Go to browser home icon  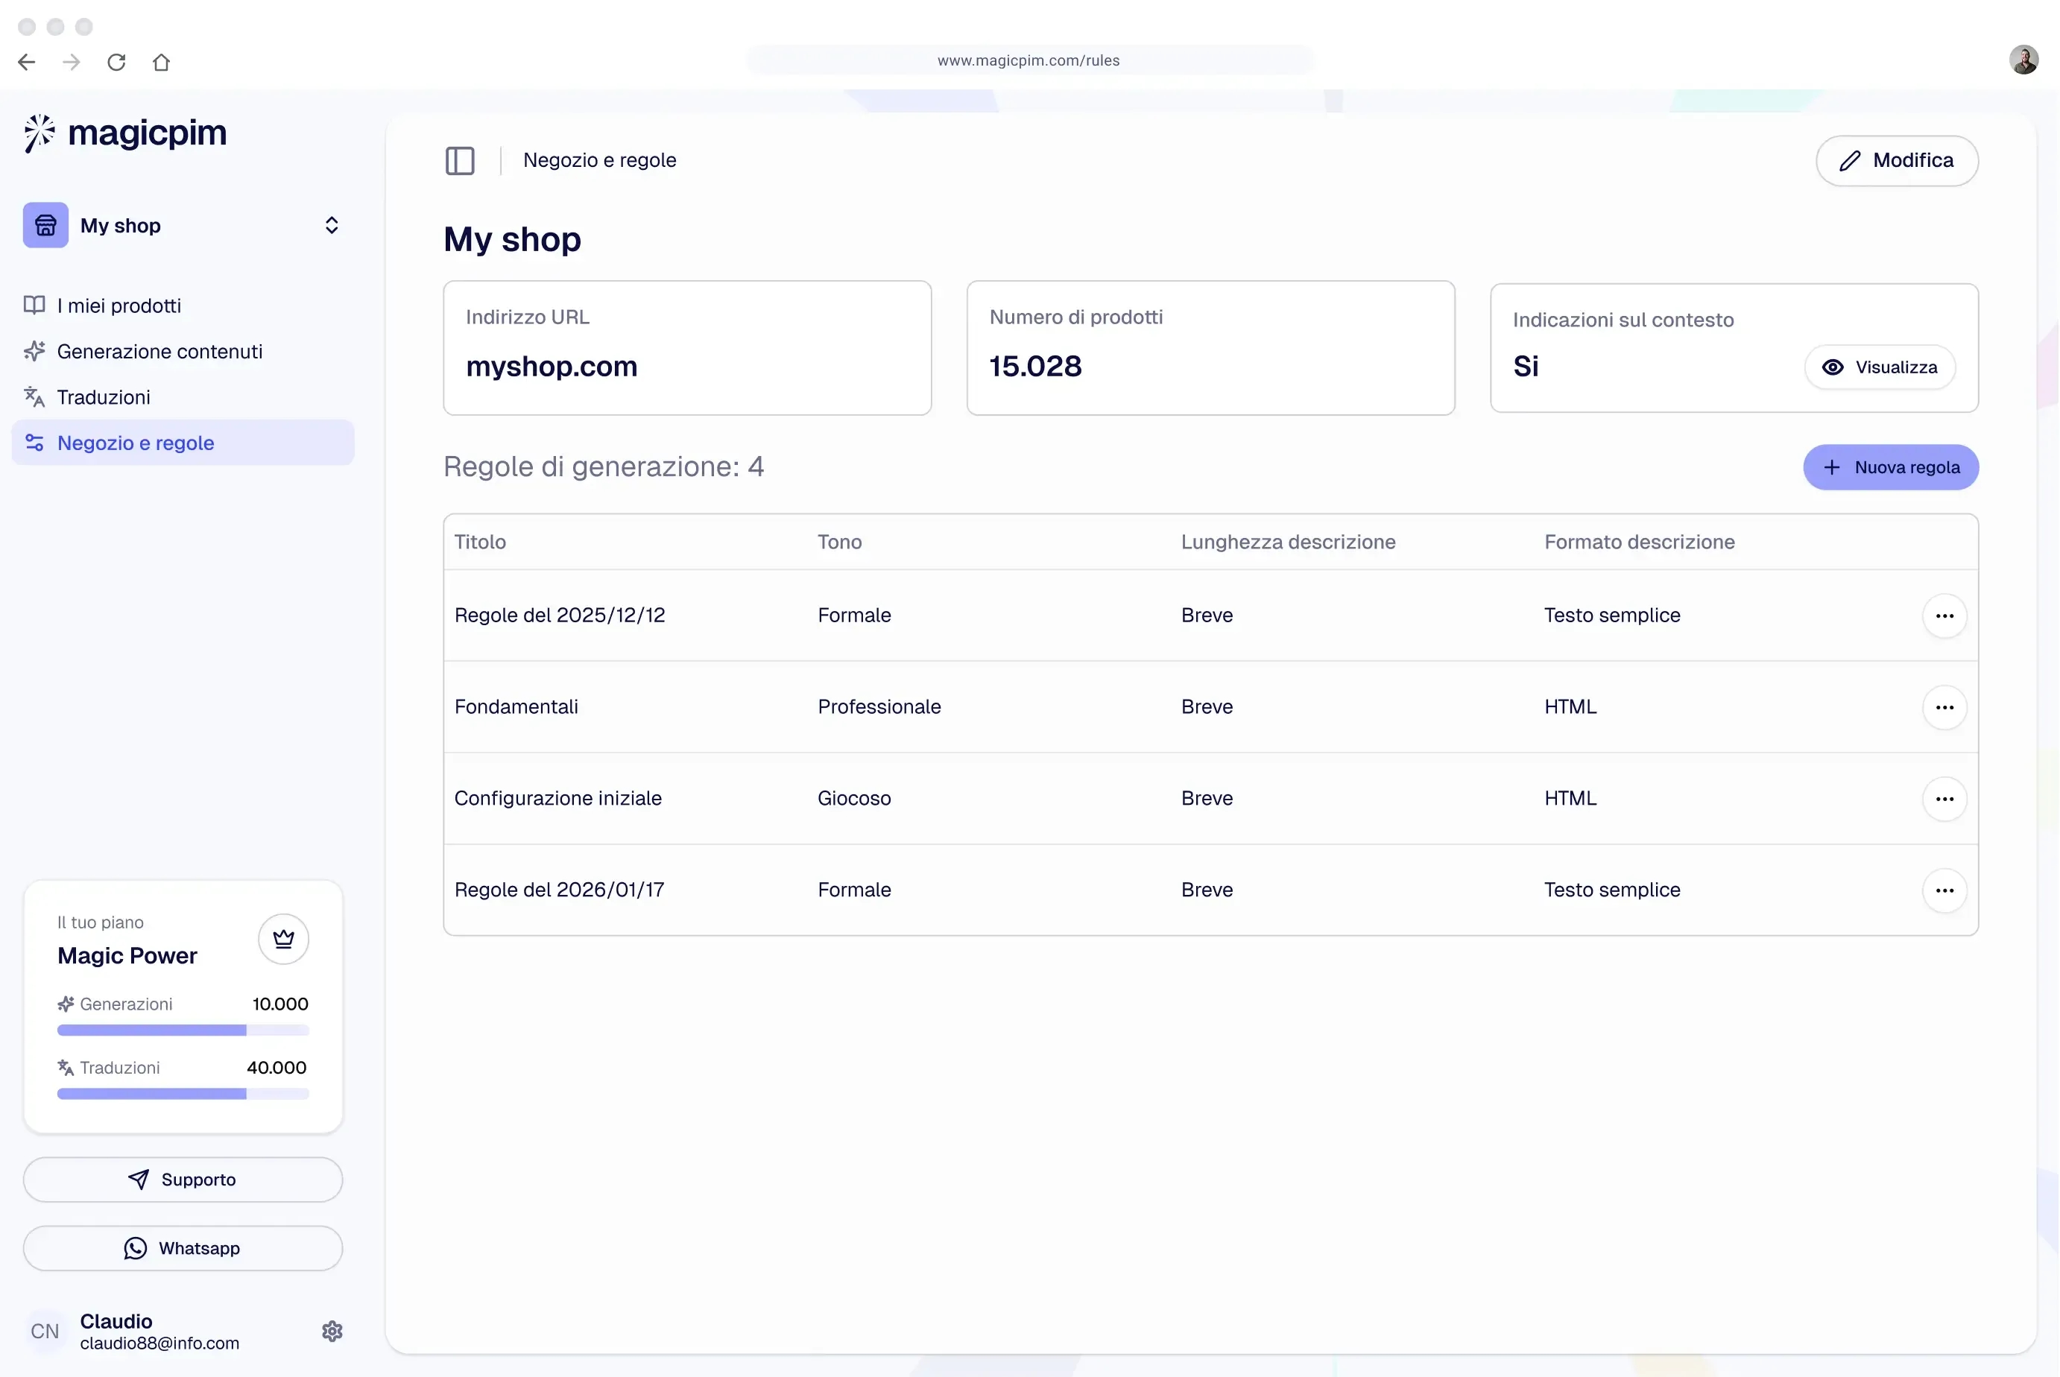tap(161, 61)
